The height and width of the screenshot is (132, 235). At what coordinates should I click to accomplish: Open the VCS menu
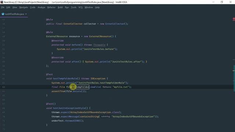80,7
